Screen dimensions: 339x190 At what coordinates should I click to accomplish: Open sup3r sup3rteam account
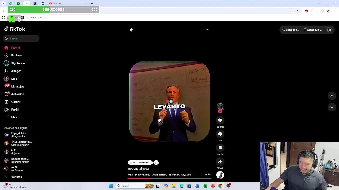click(x=14, y=169)
